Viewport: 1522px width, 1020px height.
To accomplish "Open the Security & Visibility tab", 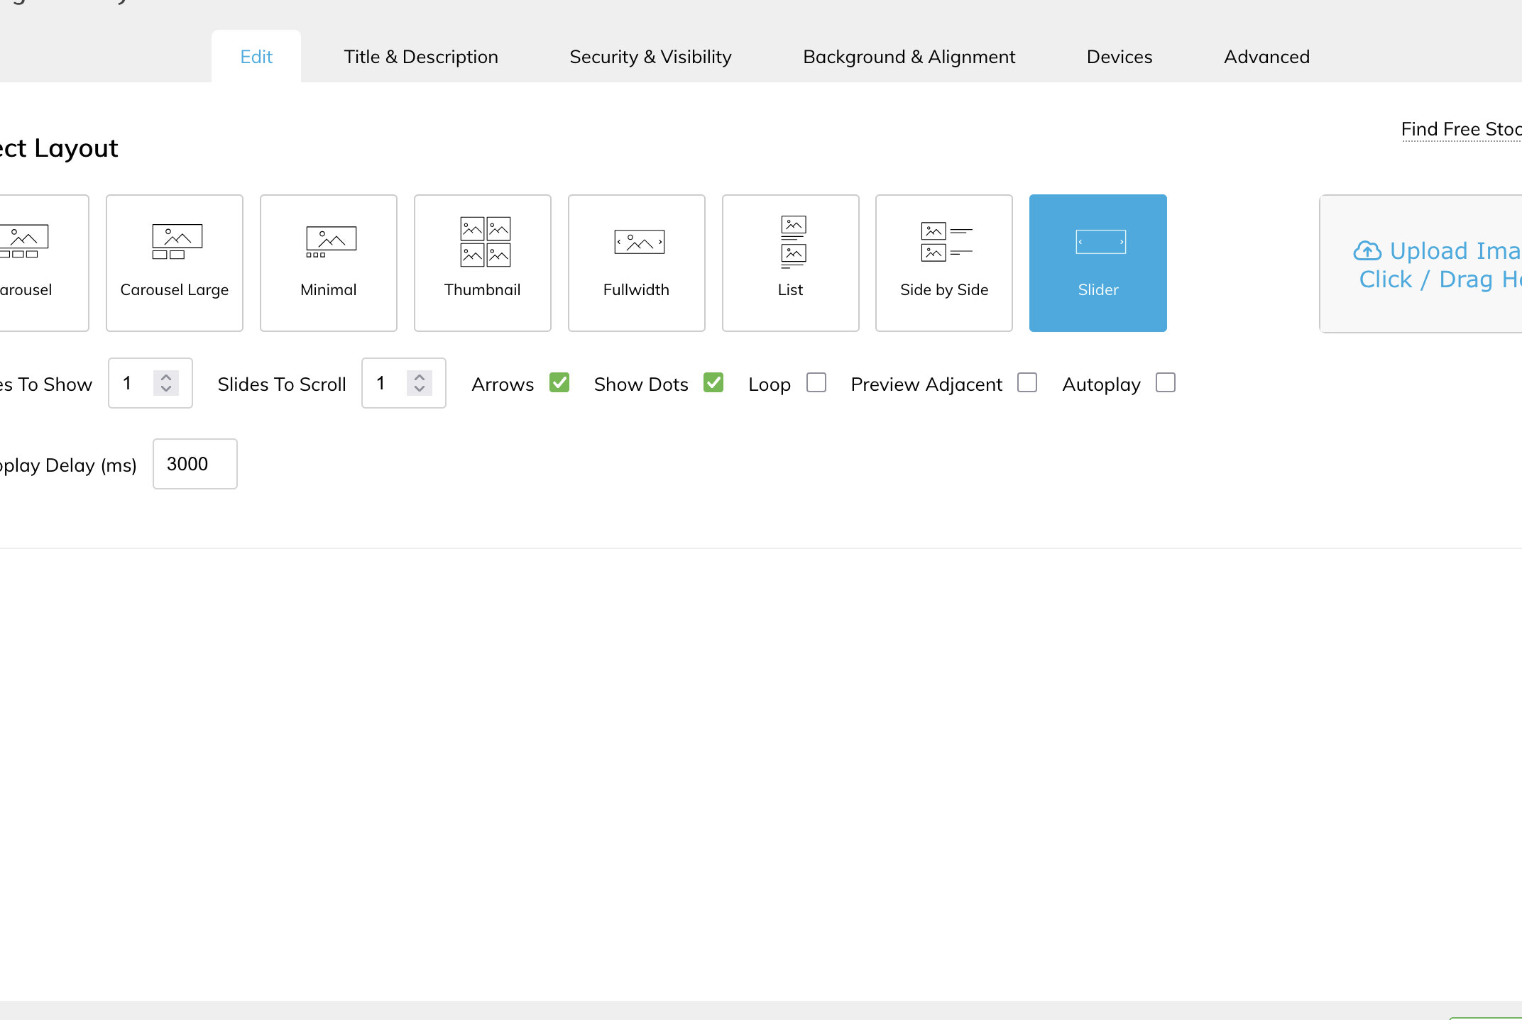I will pyautogui.click(x=651, y=57).
